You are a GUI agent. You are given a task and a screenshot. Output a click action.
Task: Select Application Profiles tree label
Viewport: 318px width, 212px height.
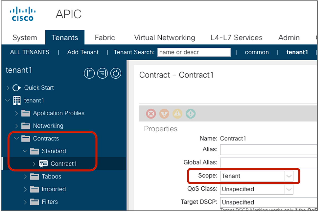pos(59,113)
